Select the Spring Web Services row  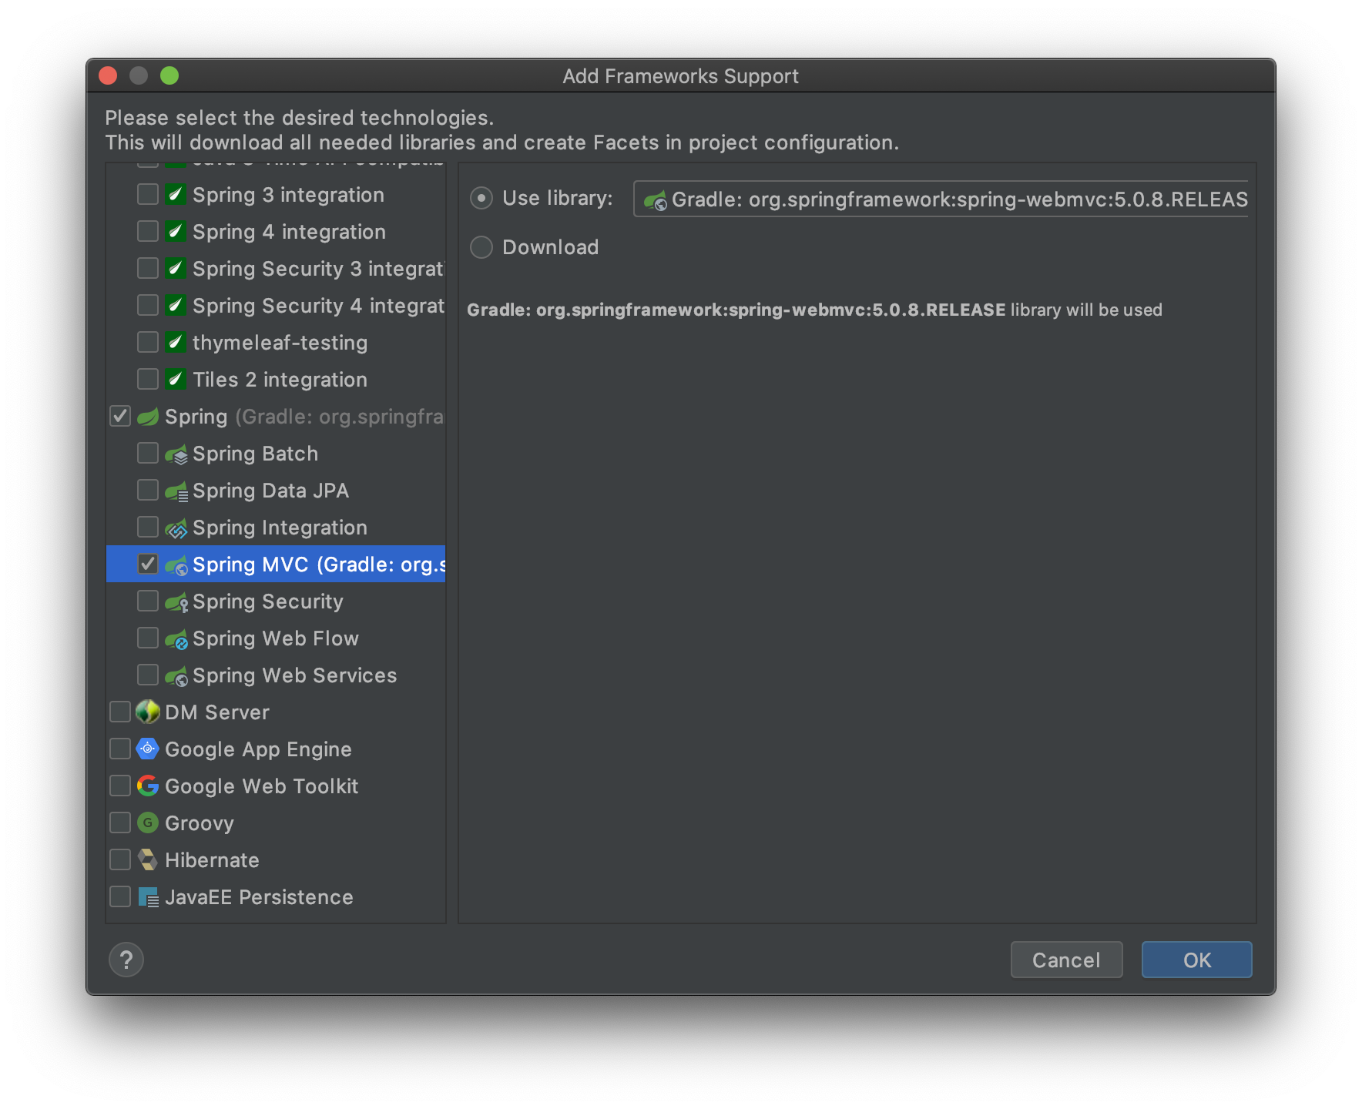pos(276,675)
